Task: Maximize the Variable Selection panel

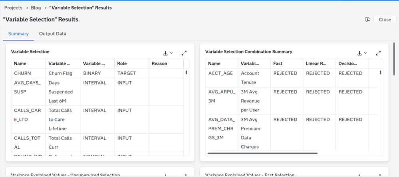Action: 184,53
